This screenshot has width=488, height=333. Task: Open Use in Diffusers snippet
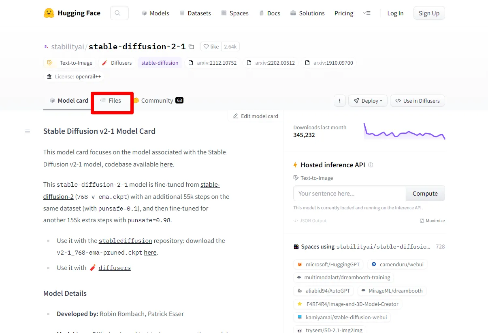(417, 101)
